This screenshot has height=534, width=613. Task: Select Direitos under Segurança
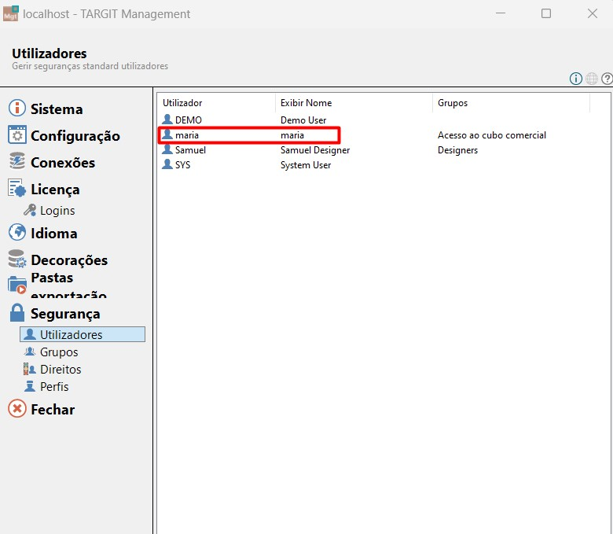point(61,370)
